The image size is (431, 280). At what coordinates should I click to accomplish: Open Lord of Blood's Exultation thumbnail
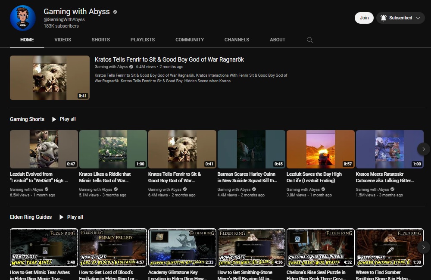point(113,247)
